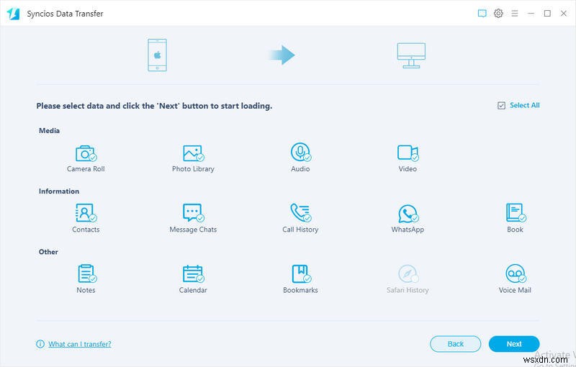Close the Syncios Data Transfer window
The height and width of the screenshot is (367, 576).
point(564,14)
